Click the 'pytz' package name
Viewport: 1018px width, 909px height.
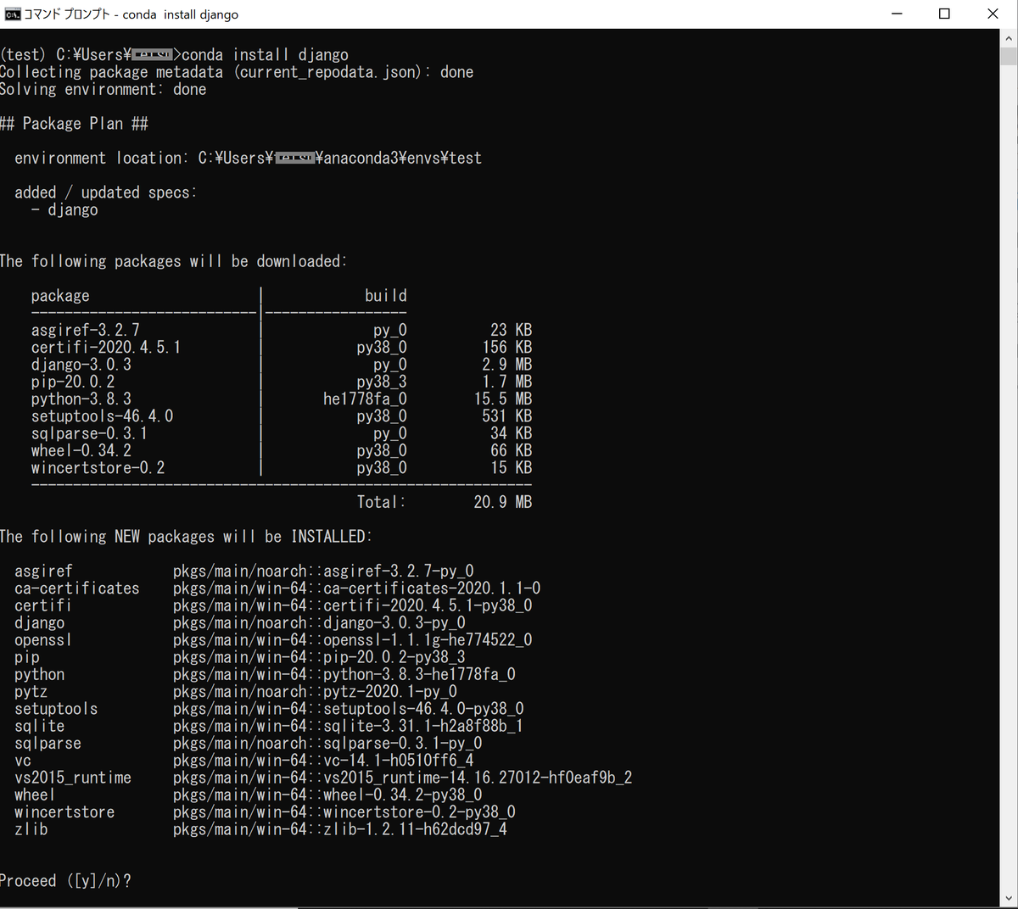tap(31, 692)
